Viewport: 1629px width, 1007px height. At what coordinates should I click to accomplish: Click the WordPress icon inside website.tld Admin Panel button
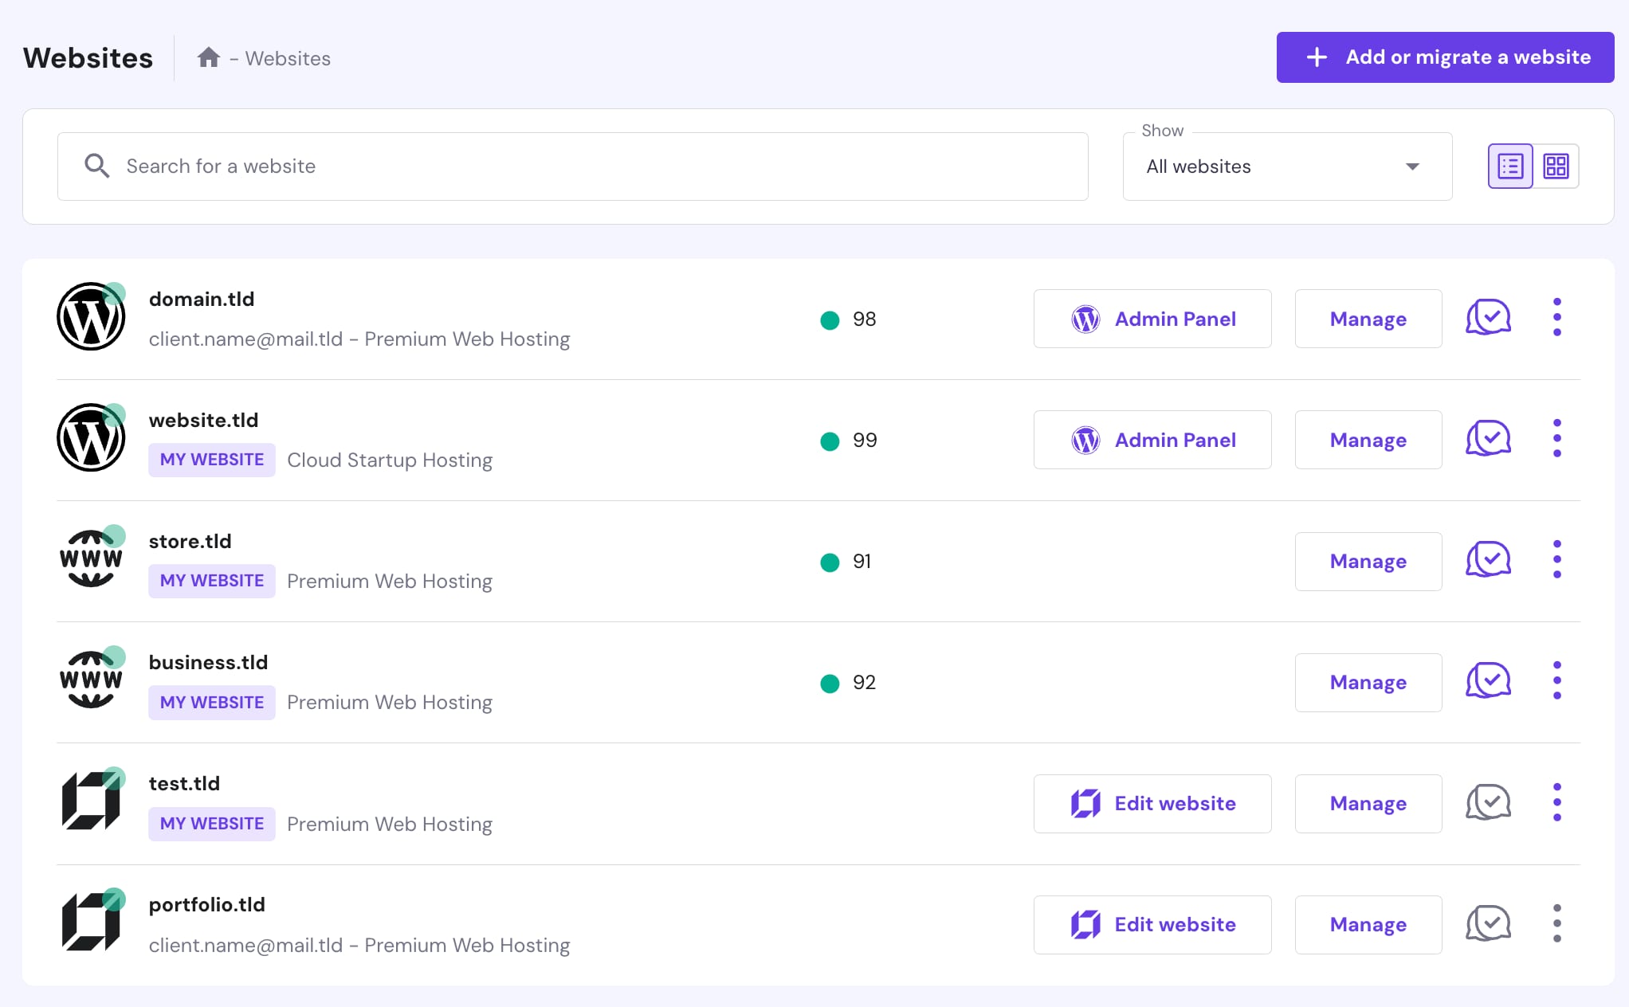pyautogui.click(x=1085, y=440)
